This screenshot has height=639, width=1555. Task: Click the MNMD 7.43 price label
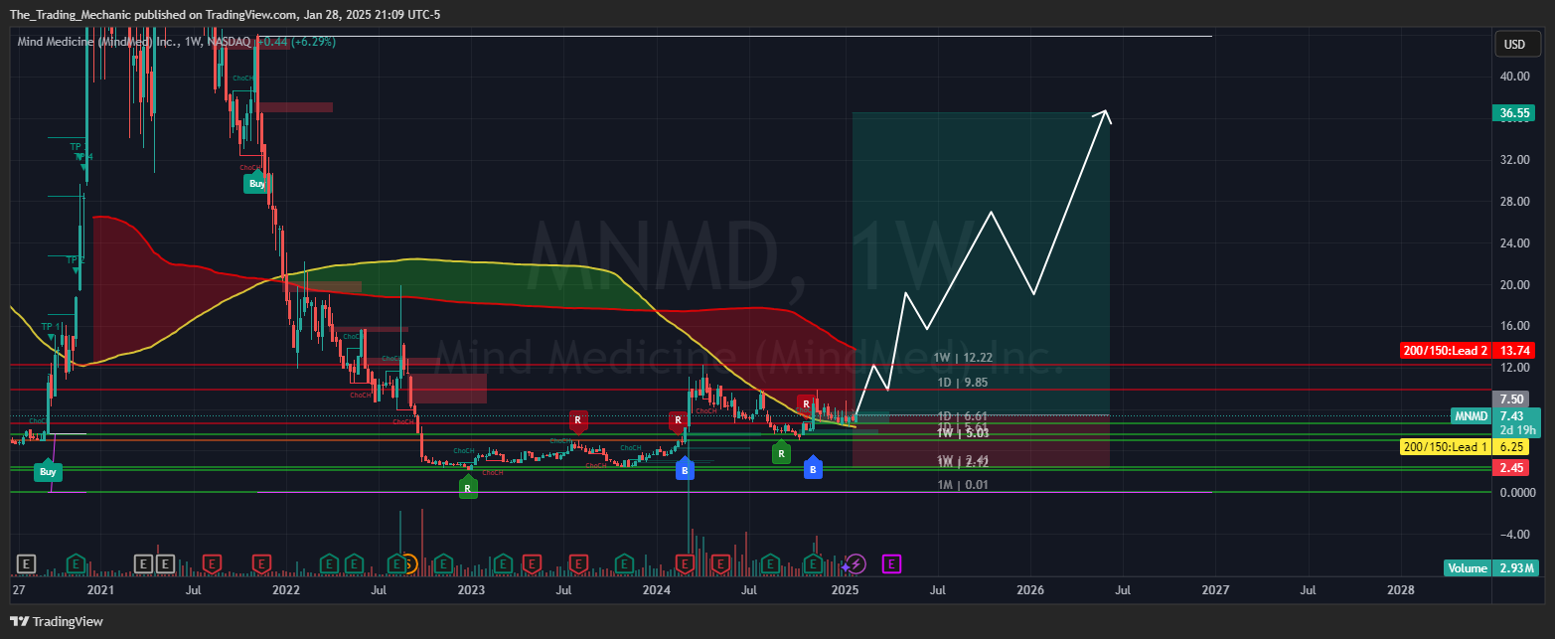pos(1495,415)
